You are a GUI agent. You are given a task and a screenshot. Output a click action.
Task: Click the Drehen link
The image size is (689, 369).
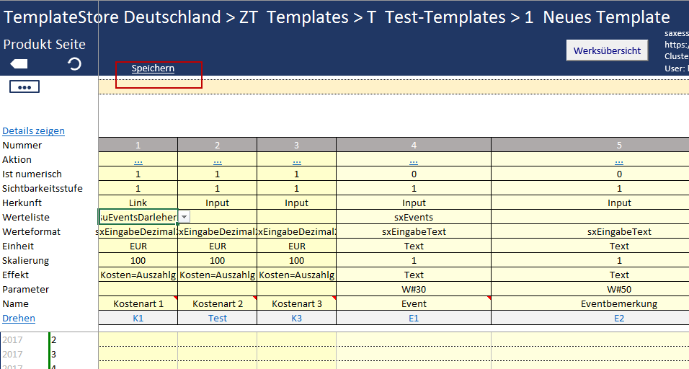tap(18, 319)
